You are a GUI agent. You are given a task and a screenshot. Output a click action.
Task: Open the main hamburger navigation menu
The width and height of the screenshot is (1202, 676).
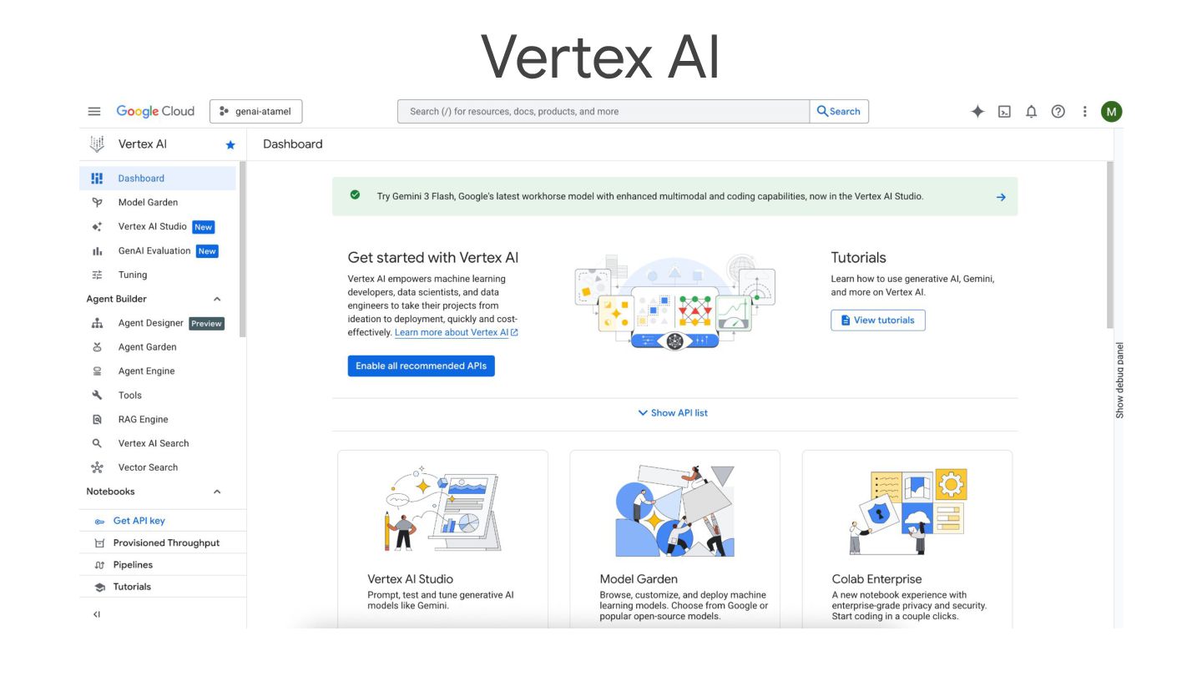(x=94, y=111)
